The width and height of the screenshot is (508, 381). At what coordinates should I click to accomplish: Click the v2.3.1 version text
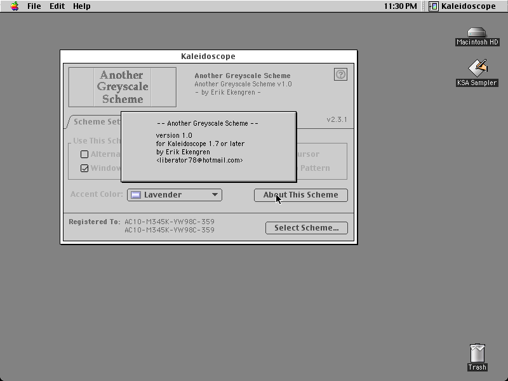pos(337,119)
